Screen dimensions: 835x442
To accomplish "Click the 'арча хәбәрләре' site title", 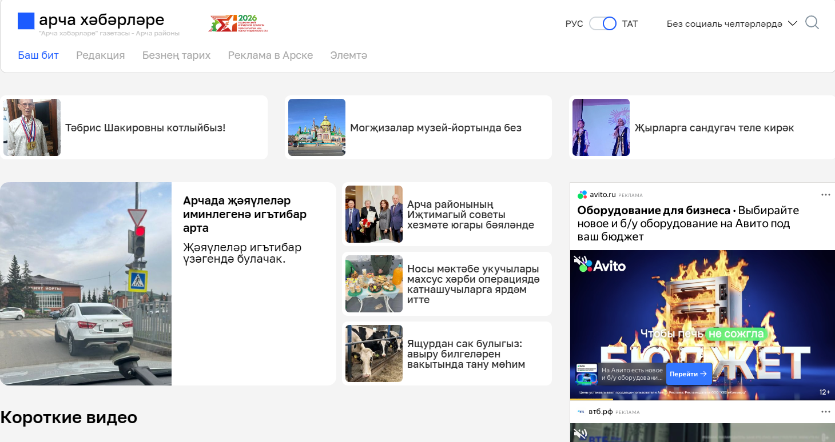I will pyautogui.click(x=102, y=20).
